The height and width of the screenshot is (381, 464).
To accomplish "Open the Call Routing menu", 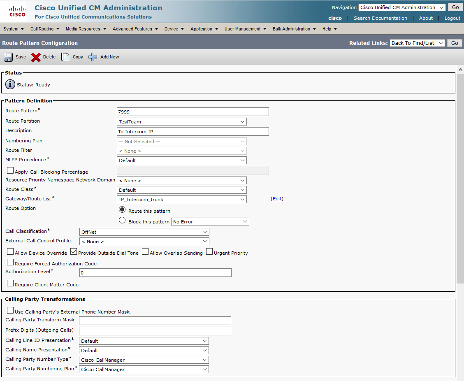I will coord(45,29).
